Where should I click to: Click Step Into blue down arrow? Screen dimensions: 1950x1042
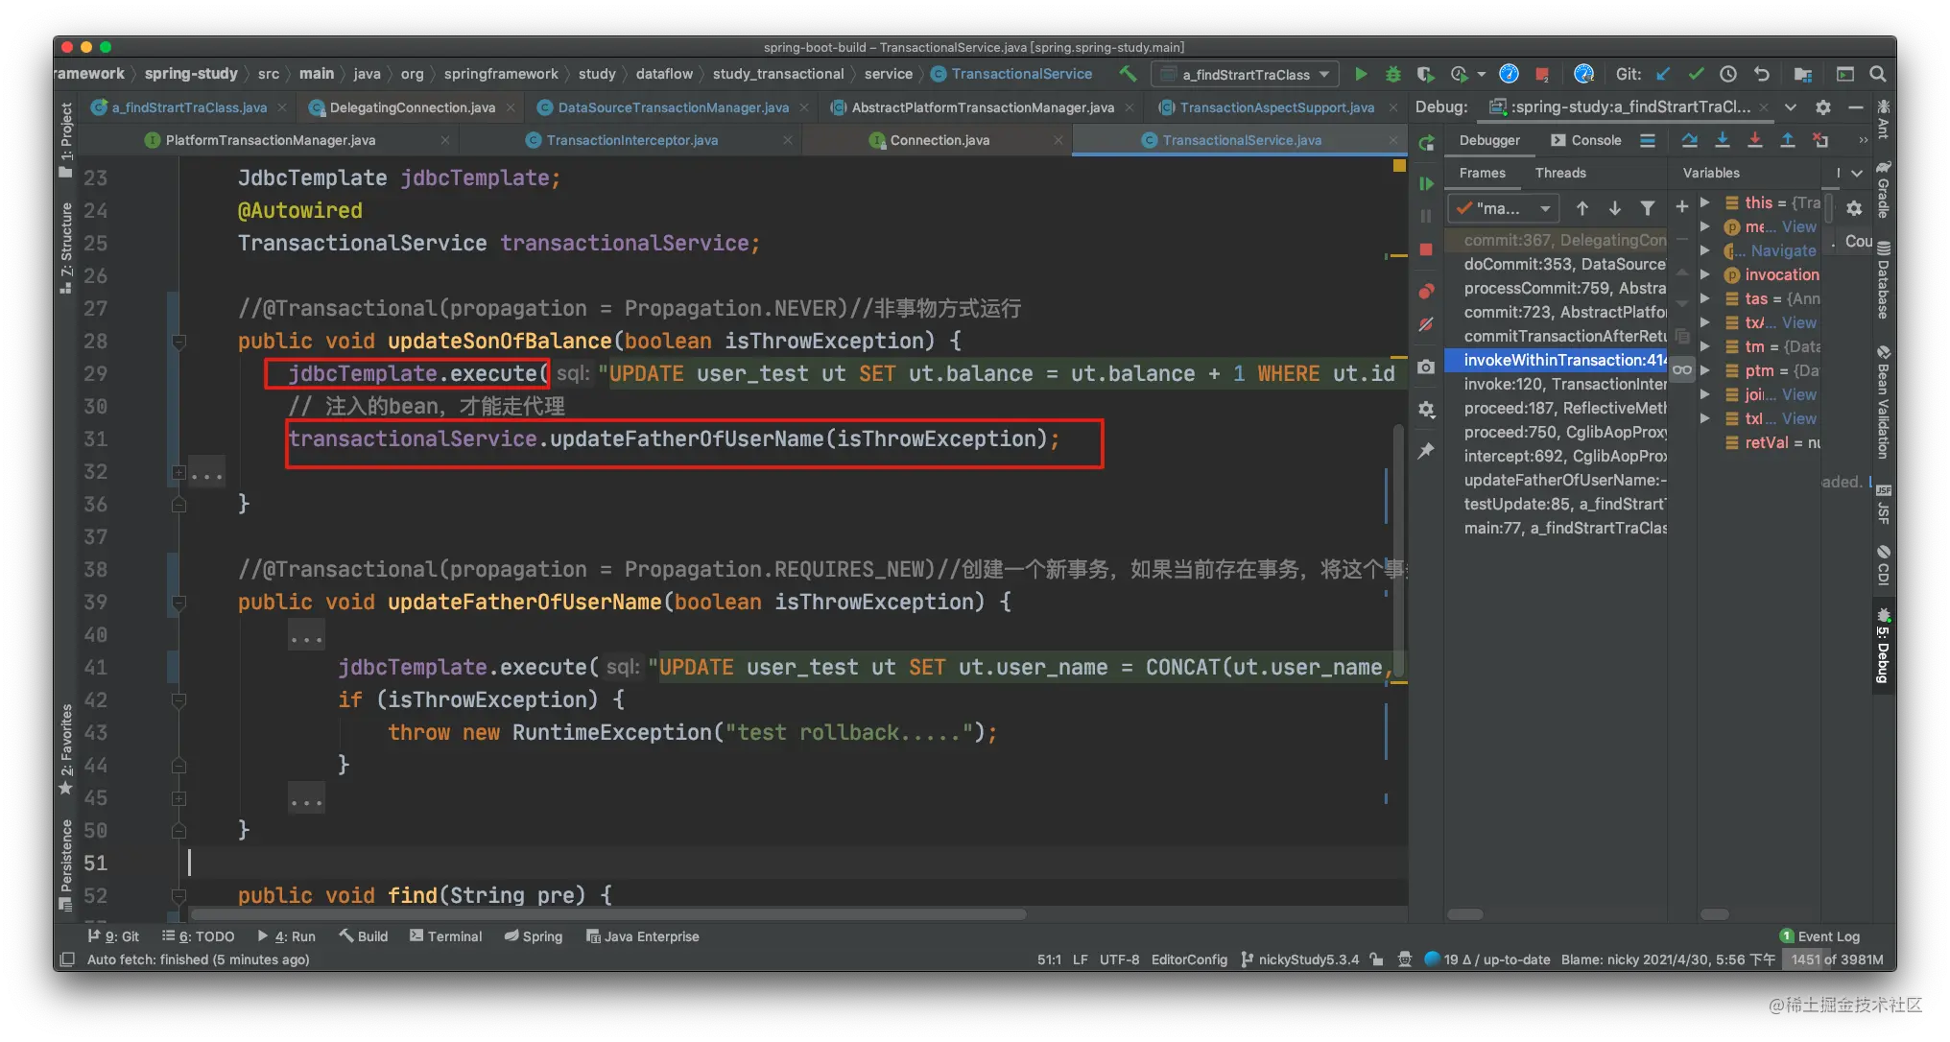[1723, 140]
